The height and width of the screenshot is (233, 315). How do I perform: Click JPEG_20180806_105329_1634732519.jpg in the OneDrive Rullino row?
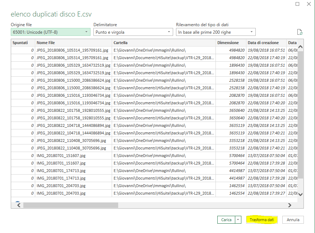click(73, 65)
